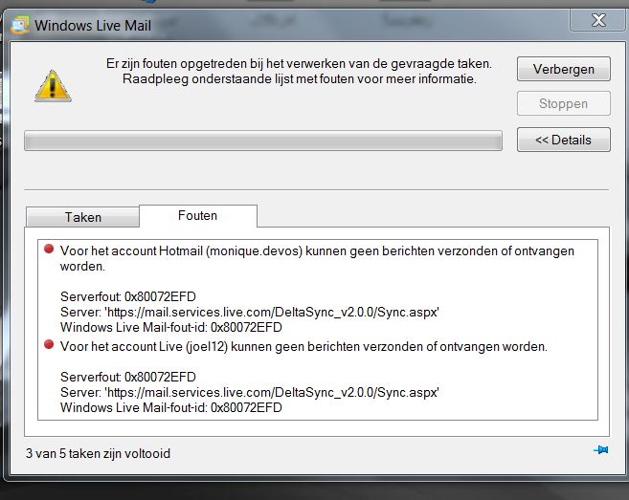Close the Windows Live Mail dialog

tap(598, 20)
